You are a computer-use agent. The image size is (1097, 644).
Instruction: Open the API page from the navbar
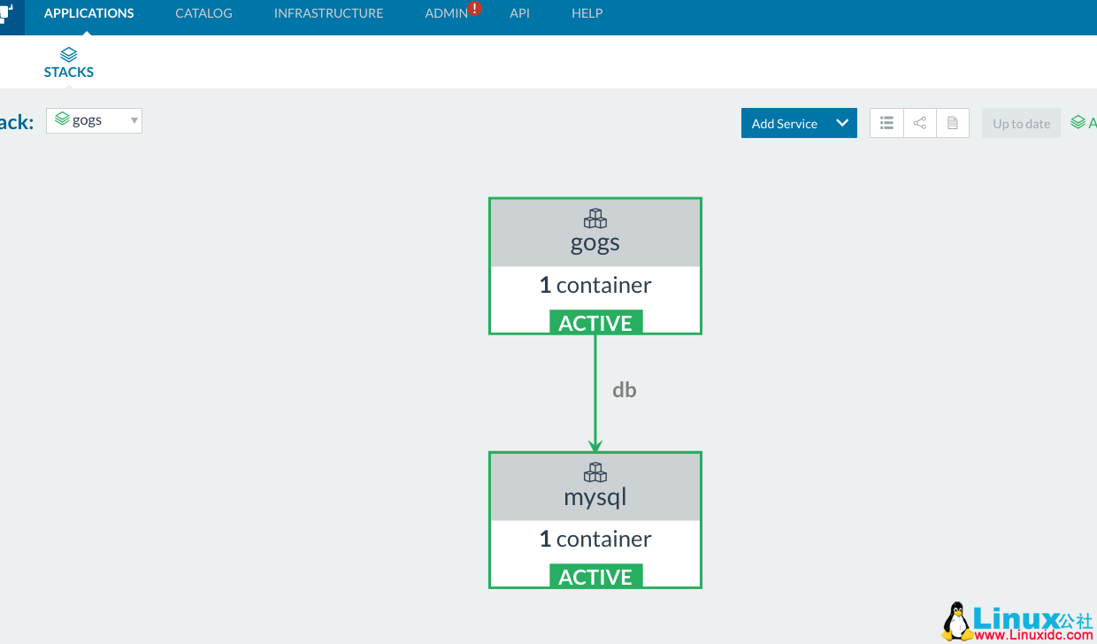click(x=519, y=12)
